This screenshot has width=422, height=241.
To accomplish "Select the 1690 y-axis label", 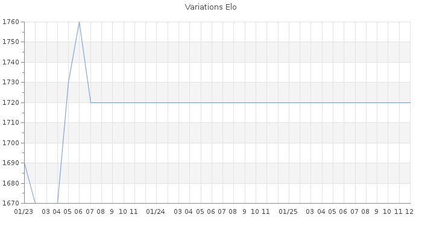I will click(11, 163).
